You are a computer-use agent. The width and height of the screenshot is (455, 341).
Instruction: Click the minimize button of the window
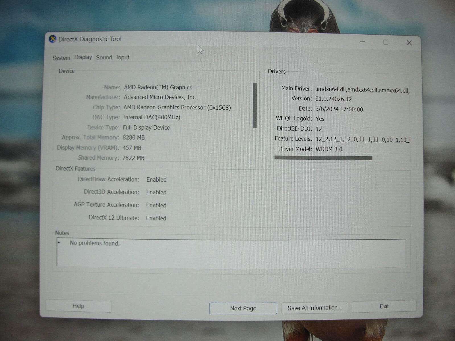(x=363, y=42)
